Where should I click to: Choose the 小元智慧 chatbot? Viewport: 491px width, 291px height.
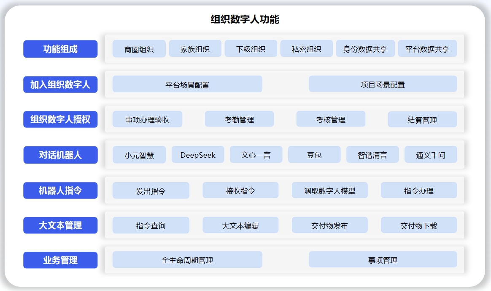click(x=139, y=155)
